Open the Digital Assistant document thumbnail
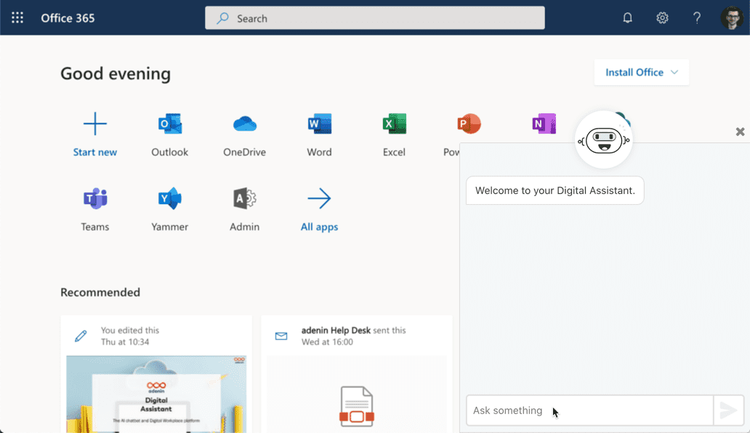750x433 pixels. 156,394
